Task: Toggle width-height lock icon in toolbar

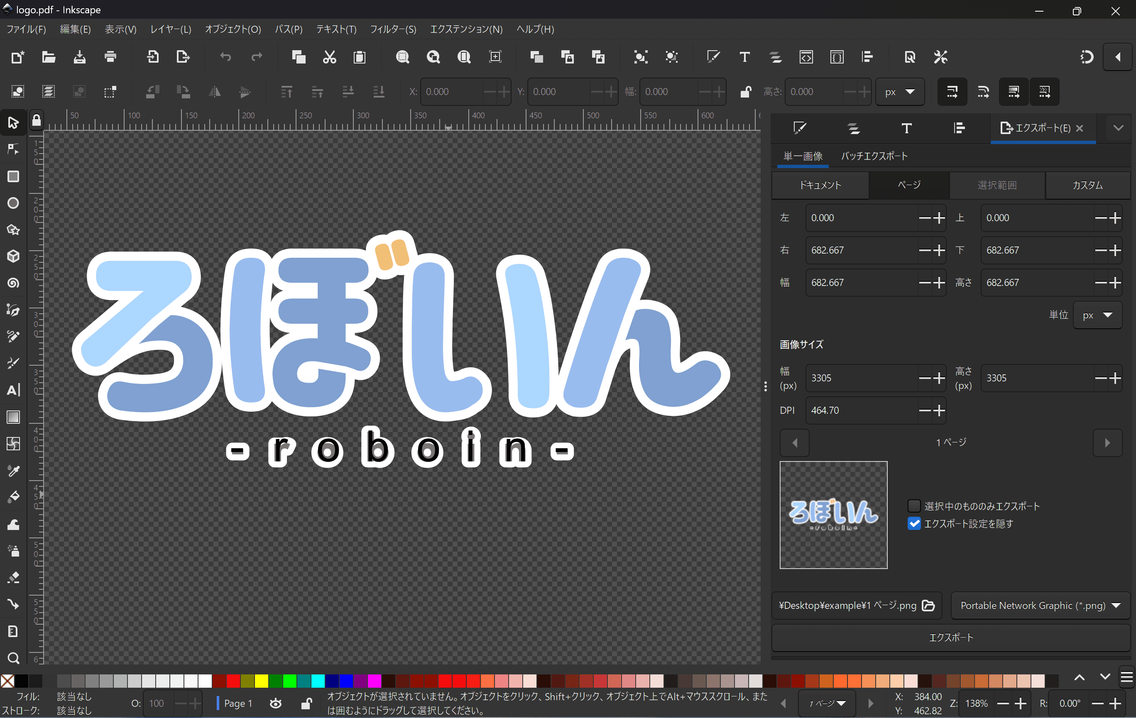Action: tap(745, 92)
